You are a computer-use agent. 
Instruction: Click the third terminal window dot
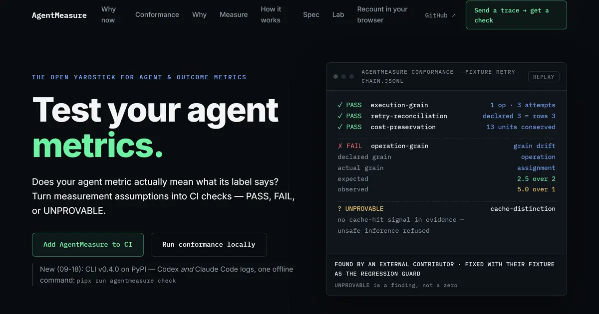tap(351, 77)
